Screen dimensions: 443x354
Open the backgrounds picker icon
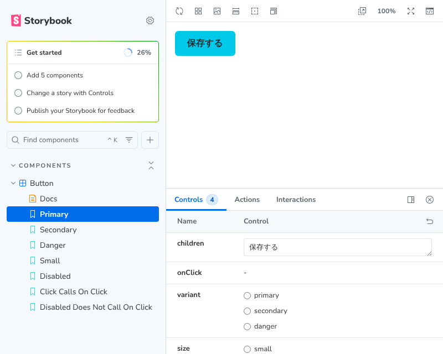217,11
